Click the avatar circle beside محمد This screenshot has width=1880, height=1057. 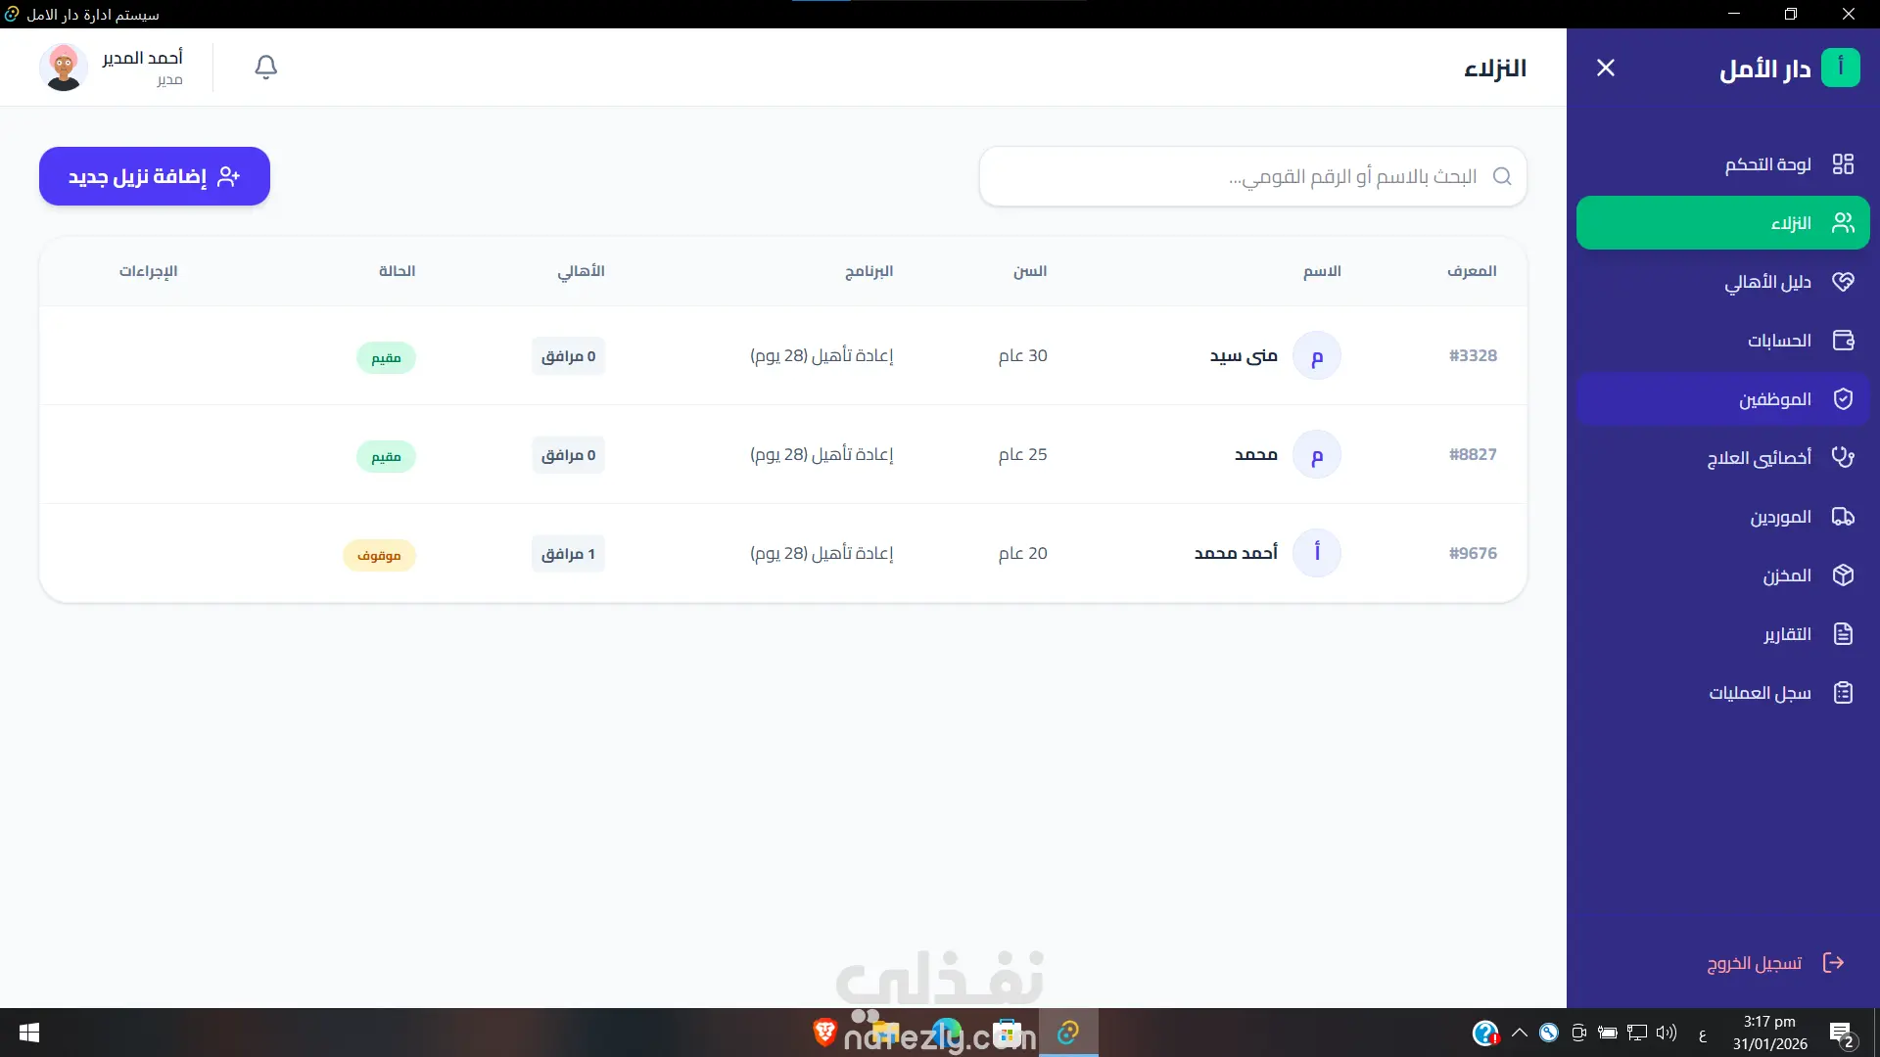tap(1317, 455)
